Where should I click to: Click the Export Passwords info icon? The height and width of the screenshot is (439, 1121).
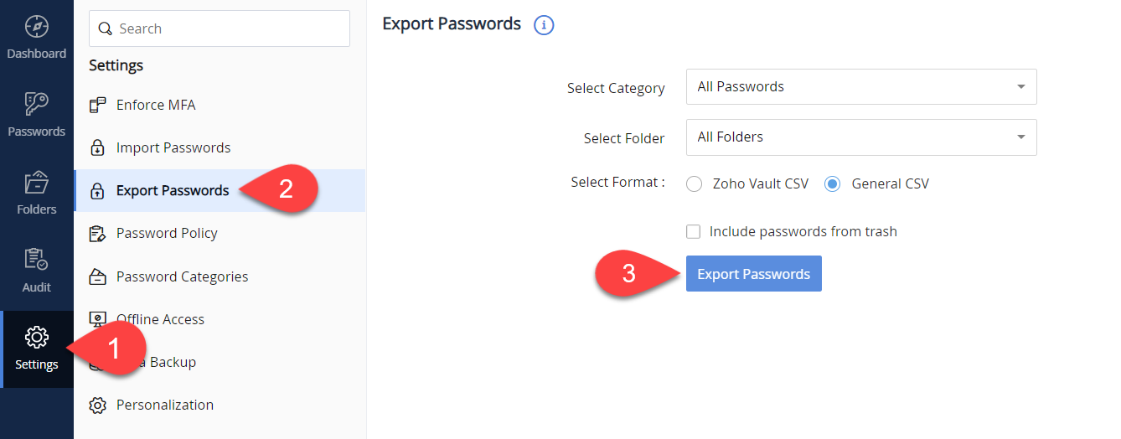point(544,25)
